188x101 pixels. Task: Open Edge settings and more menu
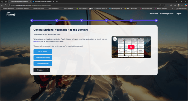(x=182, y=5)
